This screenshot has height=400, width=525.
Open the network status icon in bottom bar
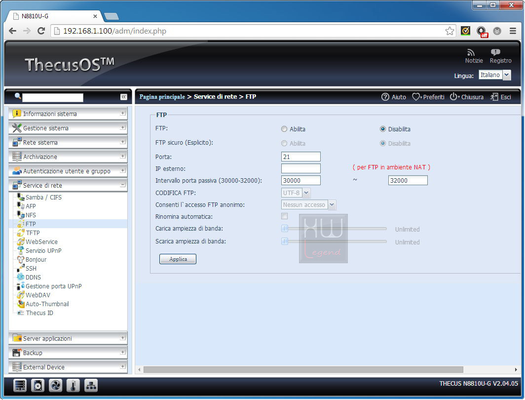point(91,386)
